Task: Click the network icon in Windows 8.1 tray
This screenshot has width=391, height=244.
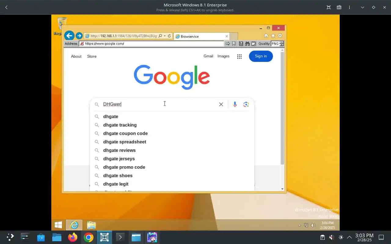Action: tap(306, 225)
